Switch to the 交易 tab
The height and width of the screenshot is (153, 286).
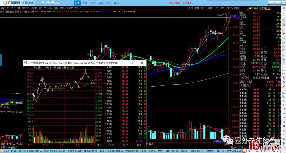click(85, 3)
